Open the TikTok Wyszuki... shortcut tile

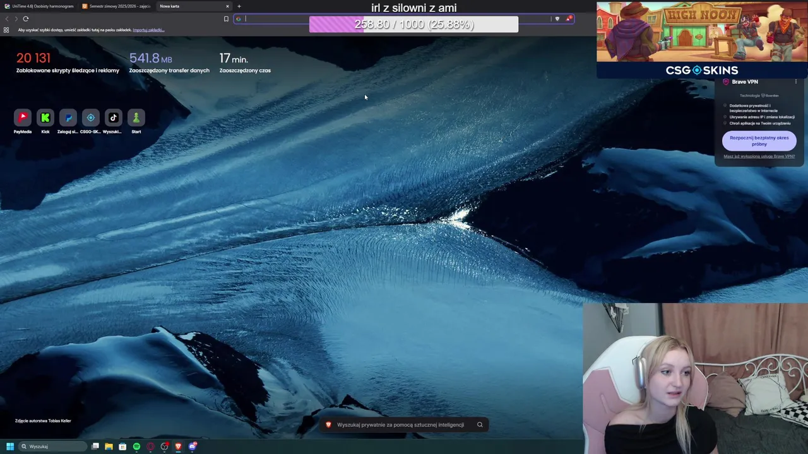[x=114, y=118]
